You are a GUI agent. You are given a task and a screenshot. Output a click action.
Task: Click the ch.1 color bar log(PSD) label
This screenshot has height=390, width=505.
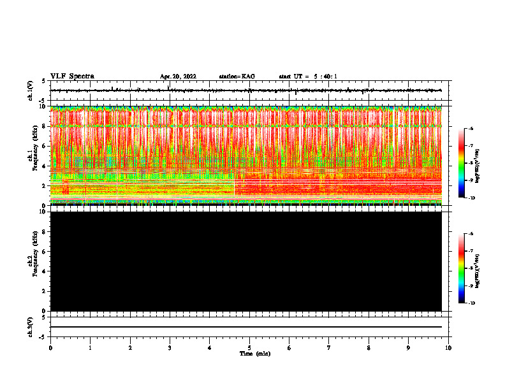[477, 166]
